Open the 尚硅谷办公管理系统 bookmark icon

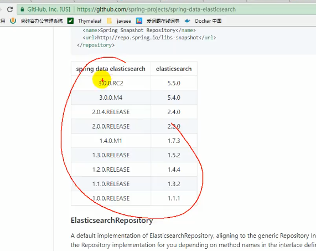pos(13,21)
